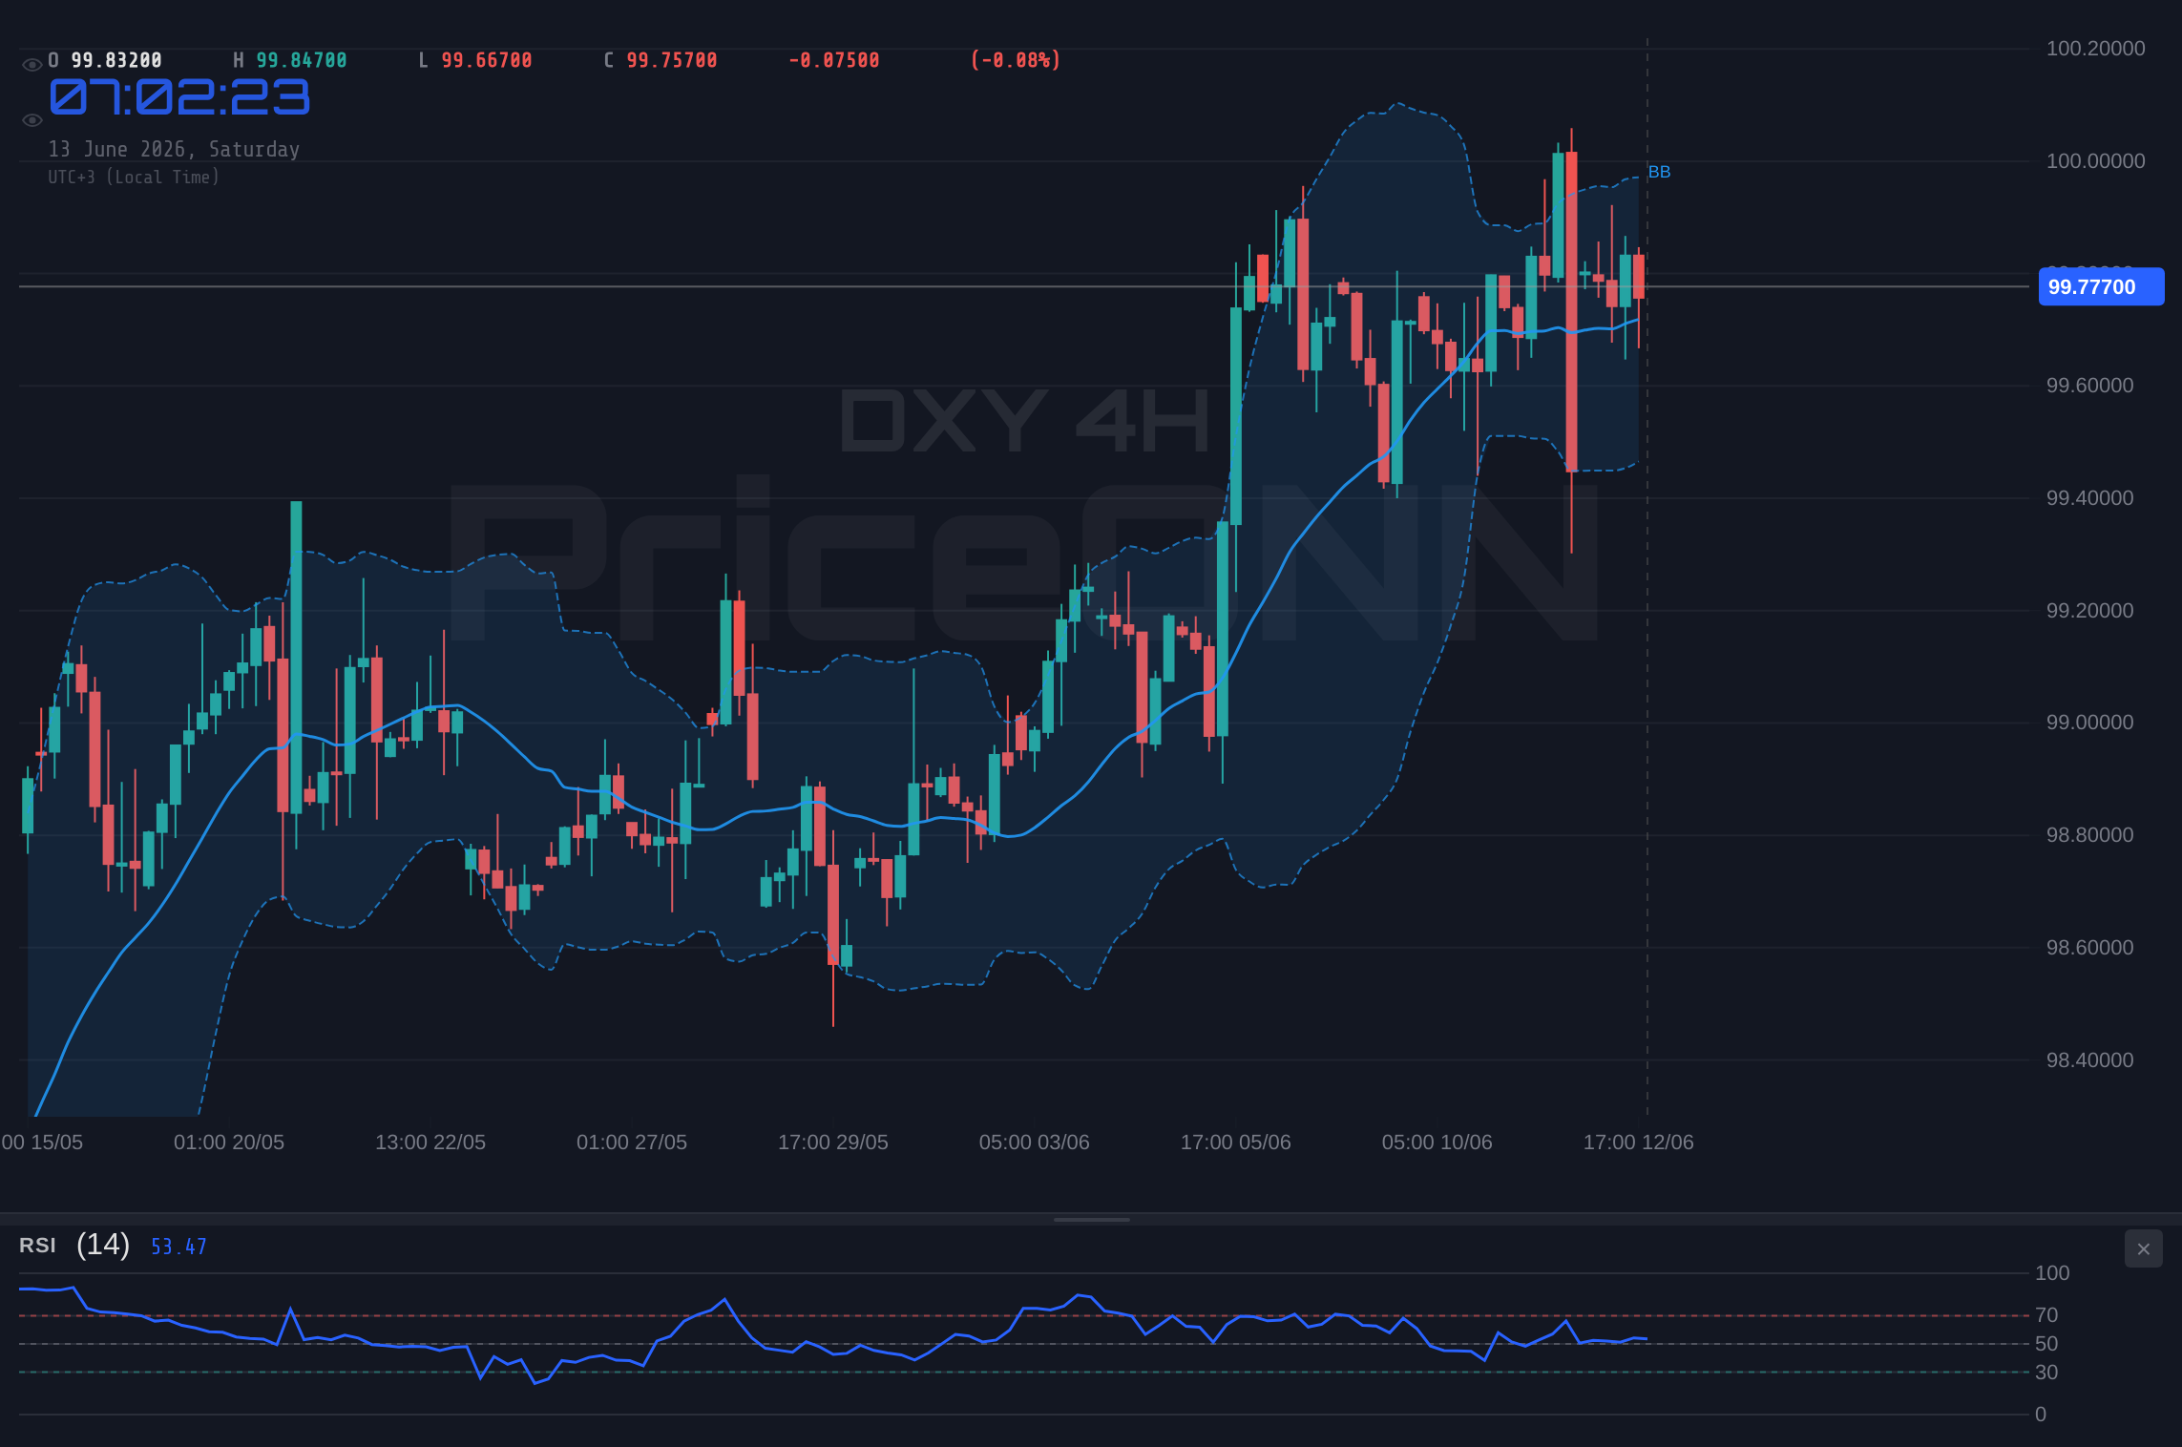Click the 17:00 29/05 time label

pos(833,1143)
